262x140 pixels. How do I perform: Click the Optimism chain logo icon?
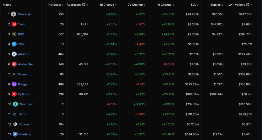(14, 94)
